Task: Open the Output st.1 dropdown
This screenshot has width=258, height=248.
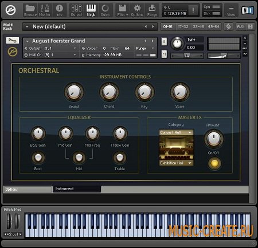Action: [51, 49]
